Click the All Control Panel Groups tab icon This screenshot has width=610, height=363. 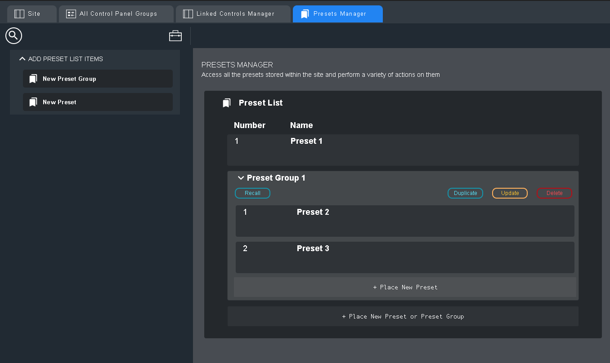click(71, 14)
